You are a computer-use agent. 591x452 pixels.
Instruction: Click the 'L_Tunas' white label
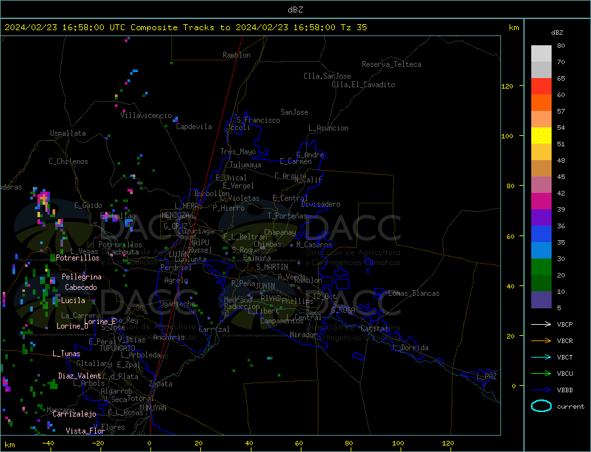pyautogui.click(x=66, y=354)
